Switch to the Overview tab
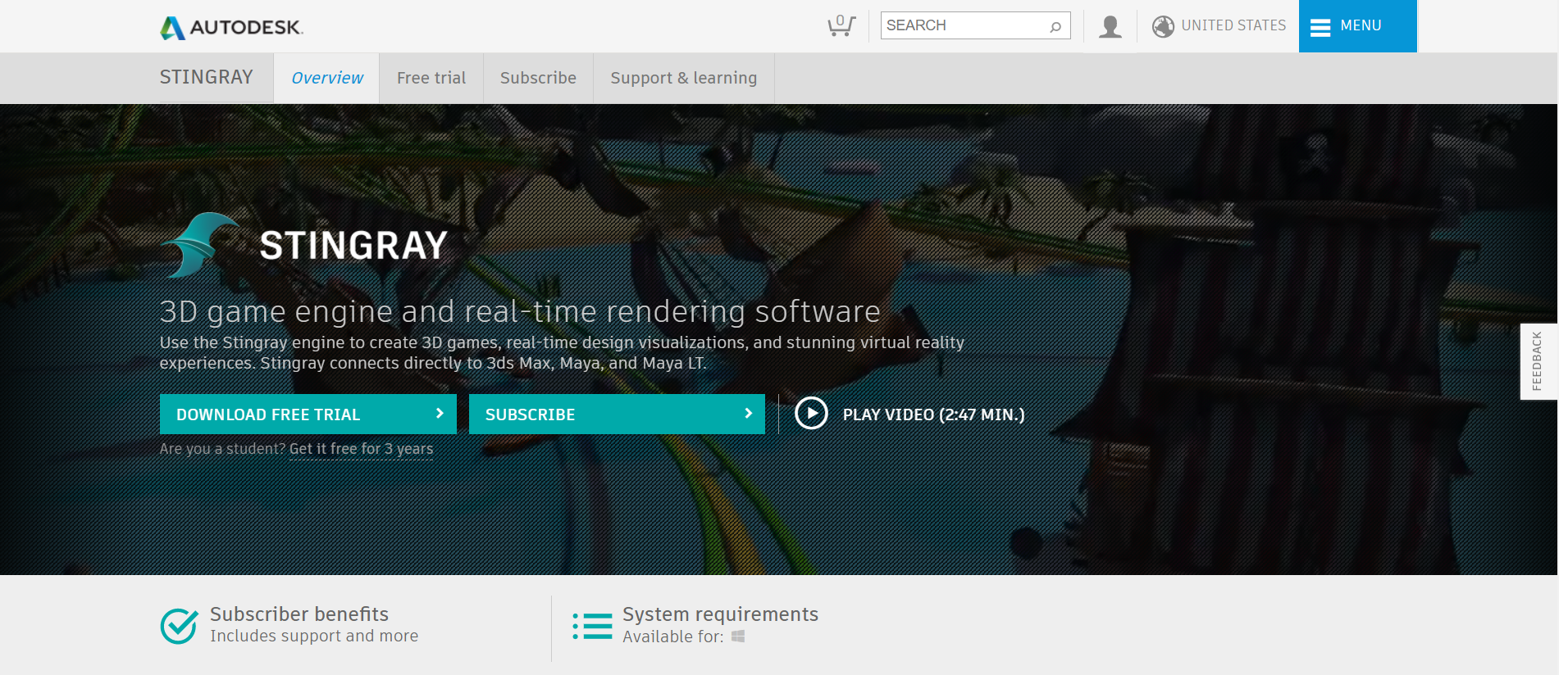This screenshot has height=675, width=1559. coord(326,78)
